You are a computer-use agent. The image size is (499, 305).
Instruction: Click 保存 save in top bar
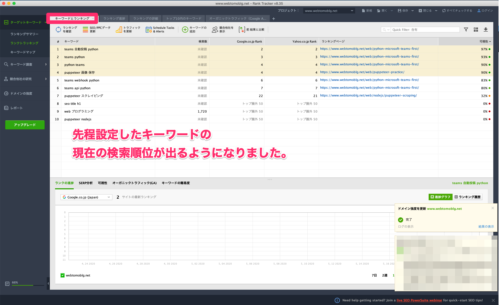(403, 11)
